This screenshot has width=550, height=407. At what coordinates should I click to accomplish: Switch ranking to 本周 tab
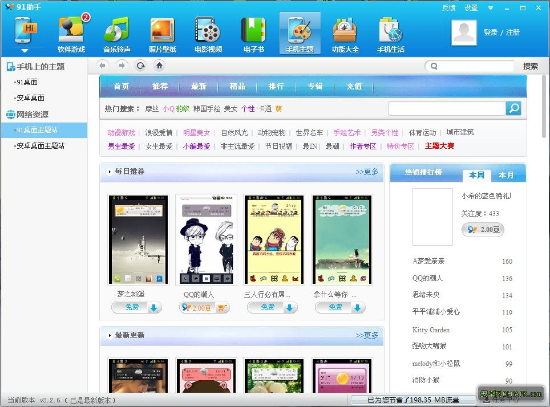(476, 175)
